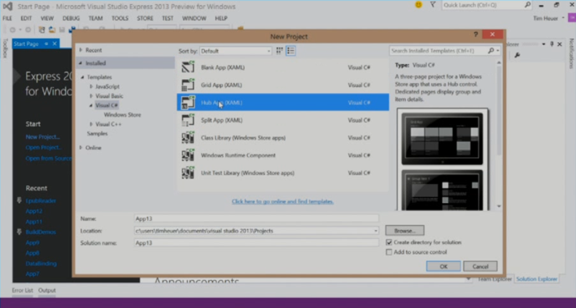Expand the Recent templates section

81,50
